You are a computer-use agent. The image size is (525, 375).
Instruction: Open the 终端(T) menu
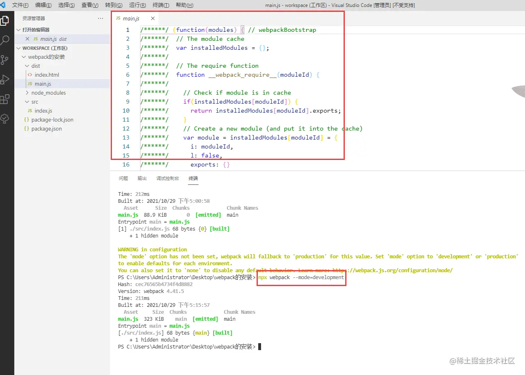click(161, 5)
